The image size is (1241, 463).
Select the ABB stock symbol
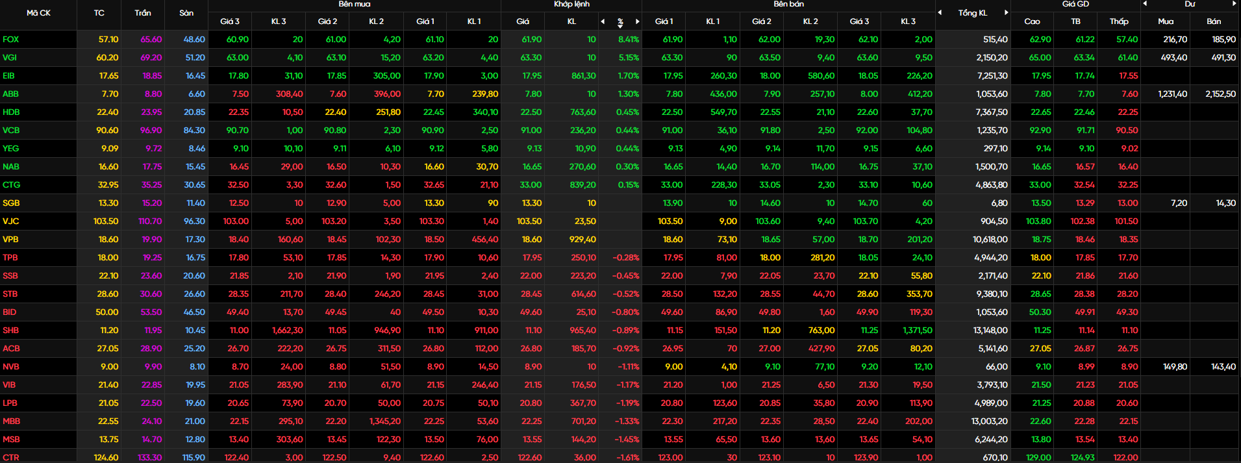click(x=11, y=94)
